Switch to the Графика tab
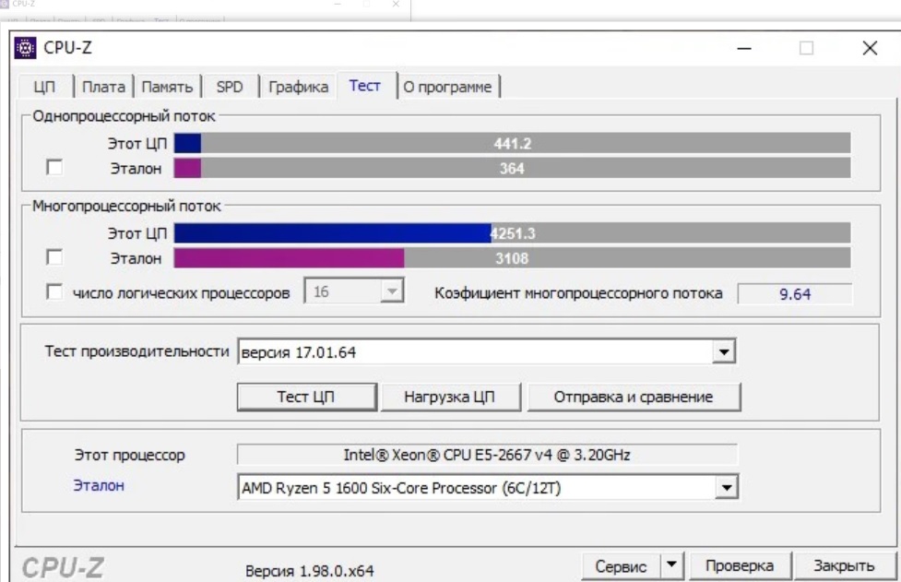 point(298,87)
